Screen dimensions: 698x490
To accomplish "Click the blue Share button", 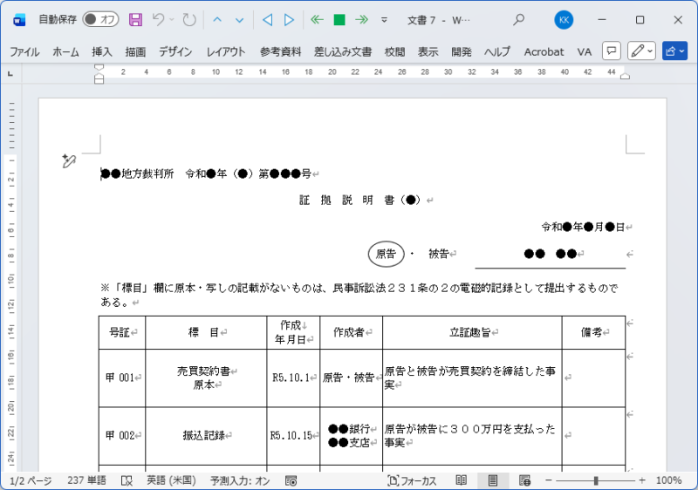I will [x=674, y=51].
